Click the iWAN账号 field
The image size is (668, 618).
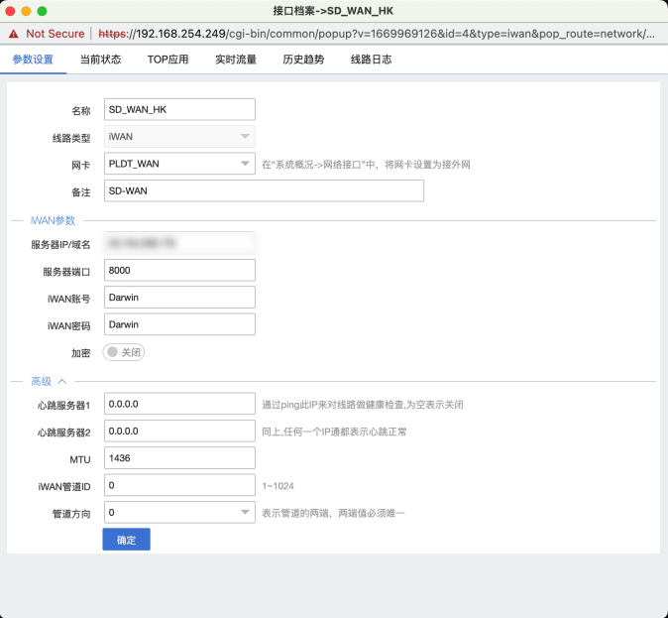click(x=179, y=298)
